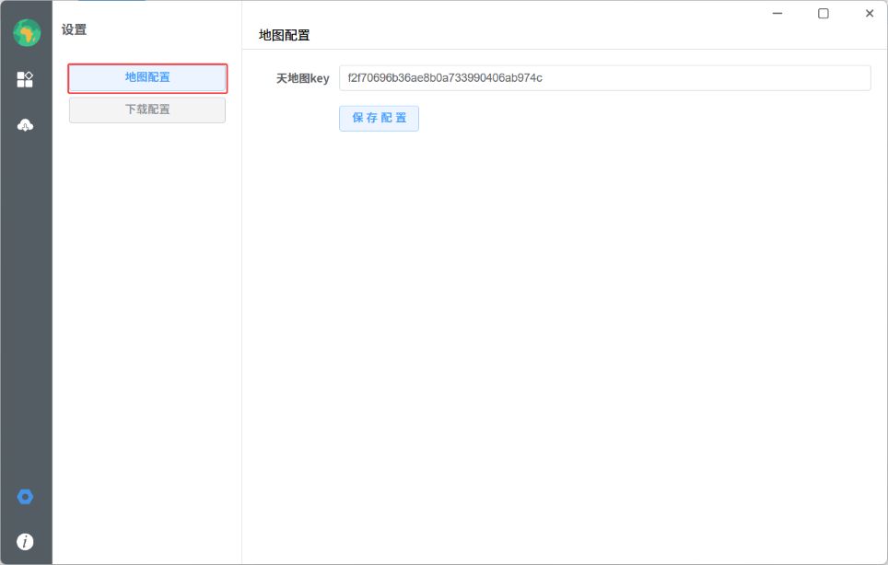
Task: Switch to the 下载配置 tab
Action: click(147, 110)
